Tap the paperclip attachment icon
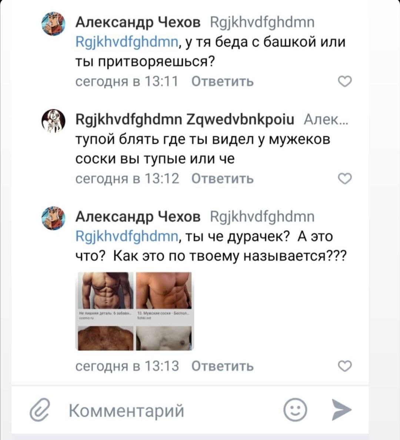The height and width of the screenshot is (440, 400). (40, 409)
